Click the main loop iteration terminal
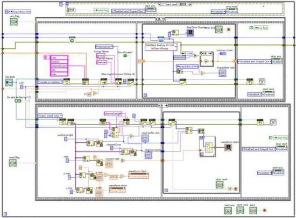This screenshot has width=296, height=218. click(5, 214)
